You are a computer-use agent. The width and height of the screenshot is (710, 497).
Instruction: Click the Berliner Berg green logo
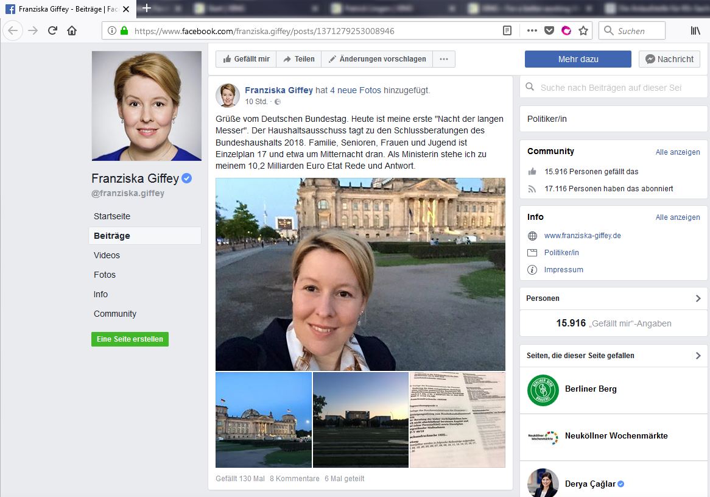[x=543, y=390]
